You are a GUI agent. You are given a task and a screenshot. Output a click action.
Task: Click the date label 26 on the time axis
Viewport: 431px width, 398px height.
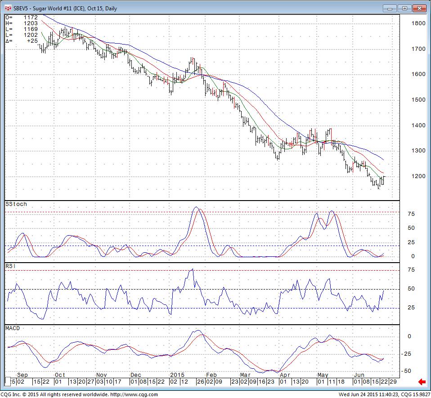tap(201, 382)
